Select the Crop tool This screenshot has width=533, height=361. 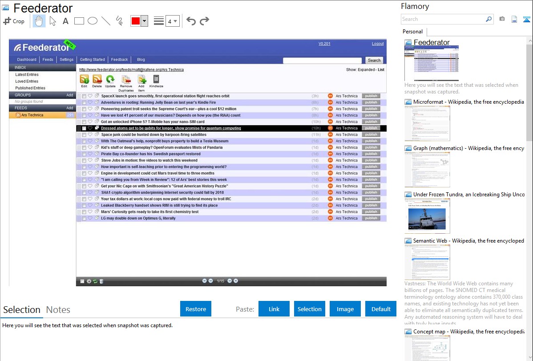[14, 21]
